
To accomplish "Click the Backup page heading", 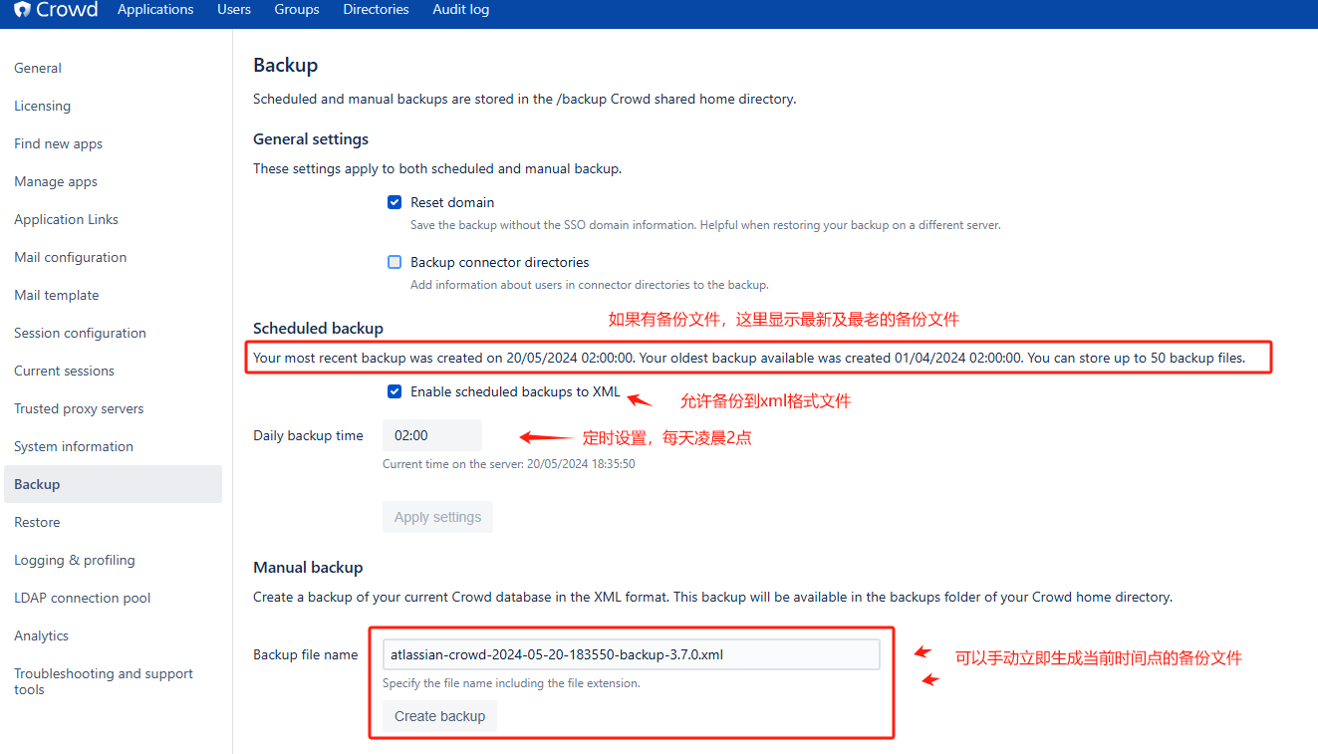I will (x=286, y=66).
